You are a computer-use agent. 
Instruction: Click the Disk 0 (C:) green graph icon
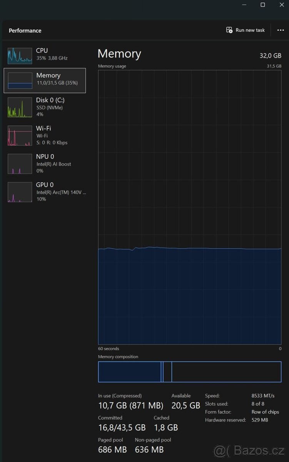pyautogui.click(x=20, y=107)
